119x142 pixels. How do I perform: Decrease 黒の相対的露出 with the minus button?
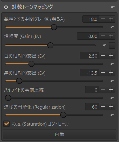tap(103, 72)
